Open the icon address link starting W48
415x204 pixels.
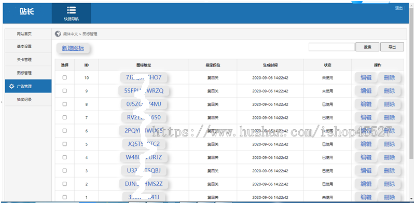point(144,157)
